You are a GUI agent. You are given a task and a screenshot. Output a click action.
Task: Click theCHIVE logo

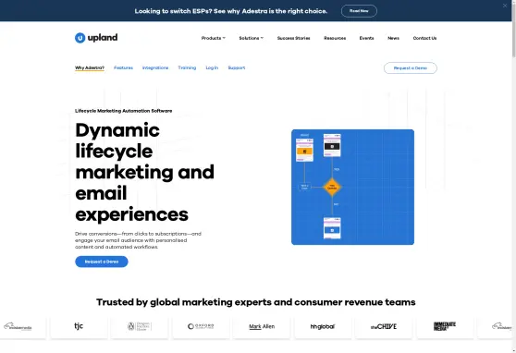pos(384,326)
